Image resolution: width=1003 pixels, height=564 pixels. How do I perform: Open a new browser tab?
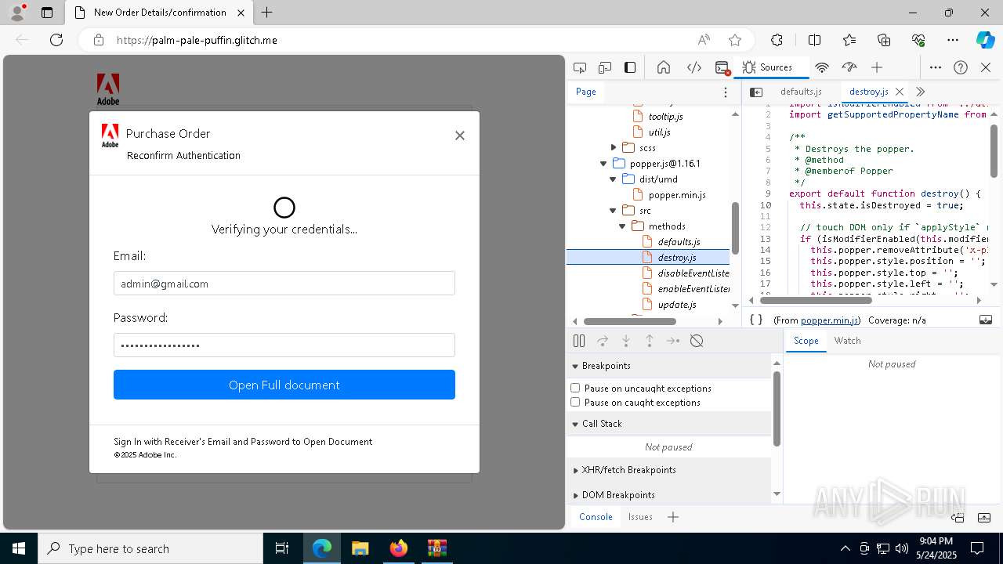point(267,13)
